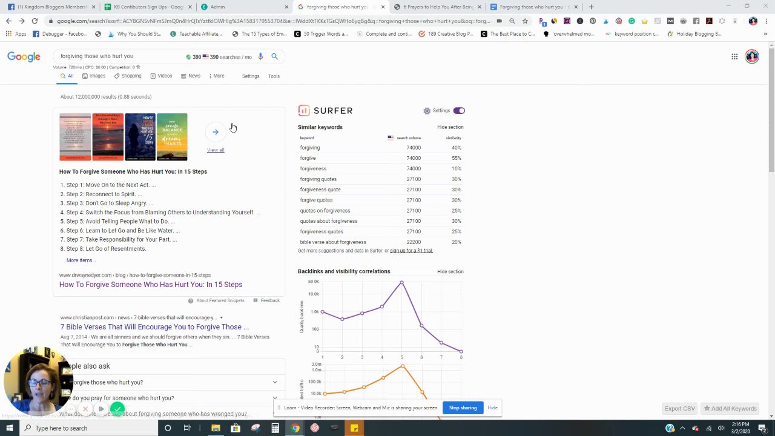Click the blue search magnifier button
The height and width of the screenshot is (436, 775).
pos(274,56)
